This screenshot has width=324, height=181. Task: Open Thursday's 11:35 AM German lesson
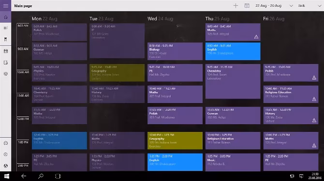coord(233,116)
